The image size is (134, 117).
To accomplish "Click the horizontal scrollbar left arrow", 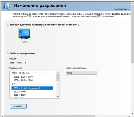I will (2, 116).
